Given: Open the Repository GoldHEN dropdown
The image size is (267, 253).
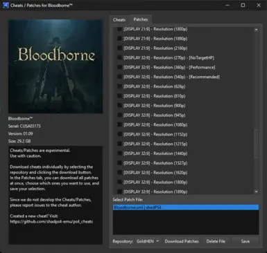Looking at the screenshot, I should (x=148, y=241).
